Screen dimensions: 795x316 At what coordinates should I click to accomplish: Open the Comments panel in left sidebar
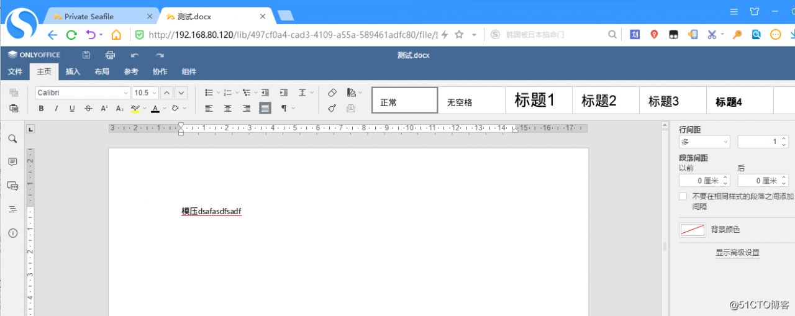12,162
